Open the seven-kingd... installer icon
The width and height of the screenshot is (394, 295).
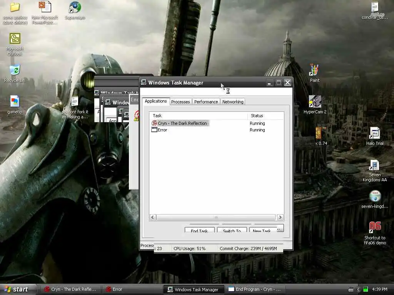click(x=375, y=196)
